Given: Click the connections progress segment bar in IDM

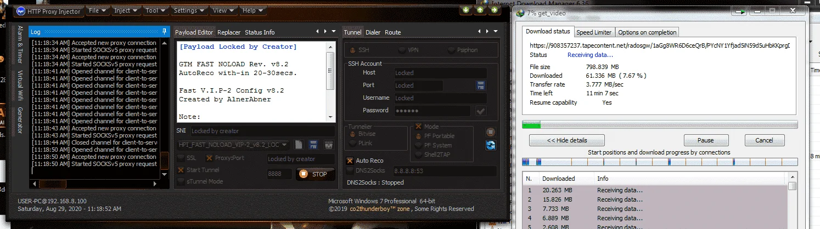Looking at the screenshot, I should [x=660, y=162].
